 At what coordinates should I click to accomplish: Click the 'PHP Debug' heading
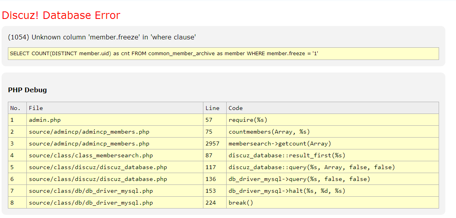tap(27, 90)
